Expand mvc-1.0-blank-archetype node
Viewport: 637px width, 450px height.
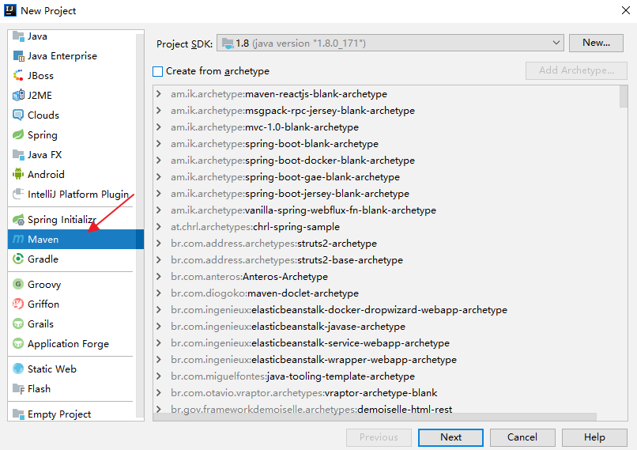[159, 127]
